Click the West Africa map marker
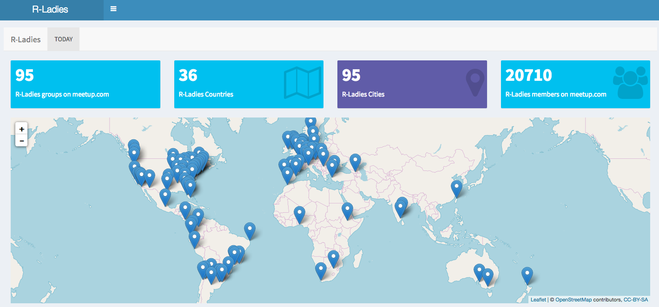 tap(300, 214)
